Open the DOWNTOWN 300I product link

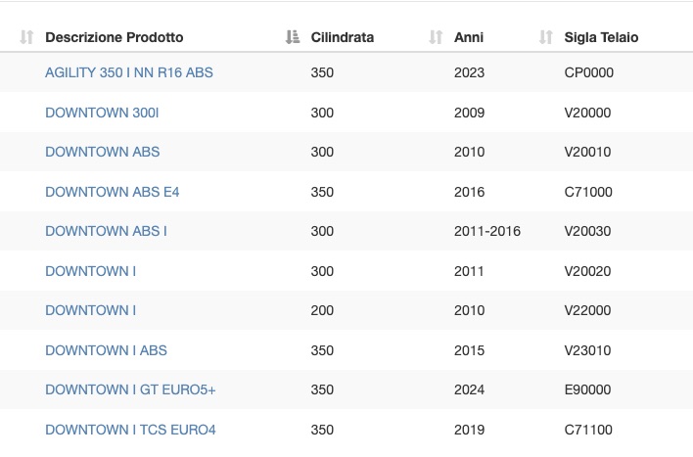pos(102,113)
